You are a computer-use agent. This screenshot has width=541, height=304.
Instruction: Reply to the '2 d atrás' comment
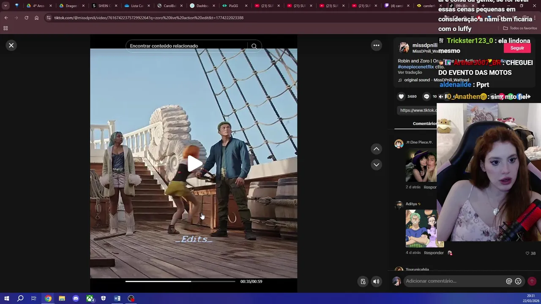click(x=430, y=187)
